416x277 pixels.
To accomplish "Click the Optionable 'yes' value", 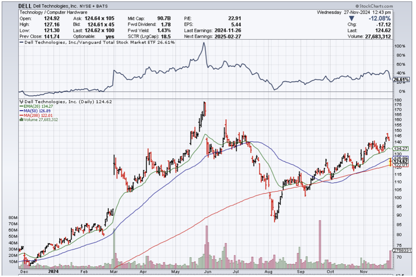I will click(109, 37).
